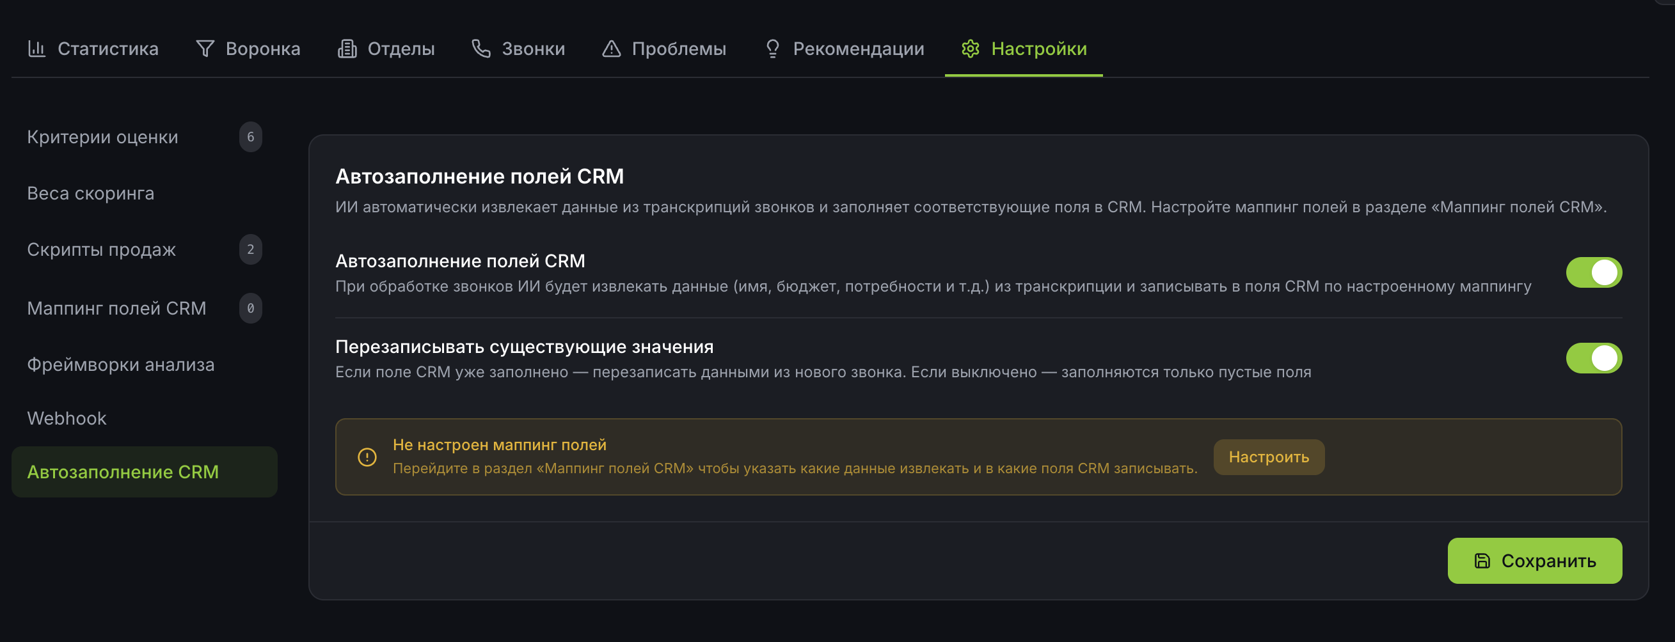Click the Рекомендации lightbulb icon

coord(771,48)
